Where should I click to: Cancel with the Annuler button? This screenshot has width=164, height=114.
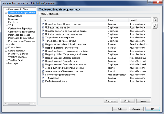pyautogui.click(x=136, y=109)
